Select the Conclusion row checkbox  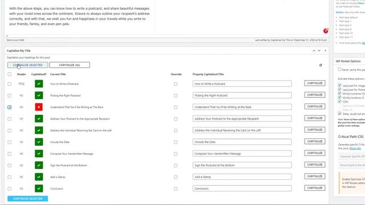click(x=10, y=188)
